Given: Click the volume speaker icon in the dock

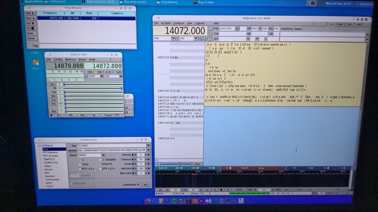Looking at the screenshot, I should (x=208, y=201).
